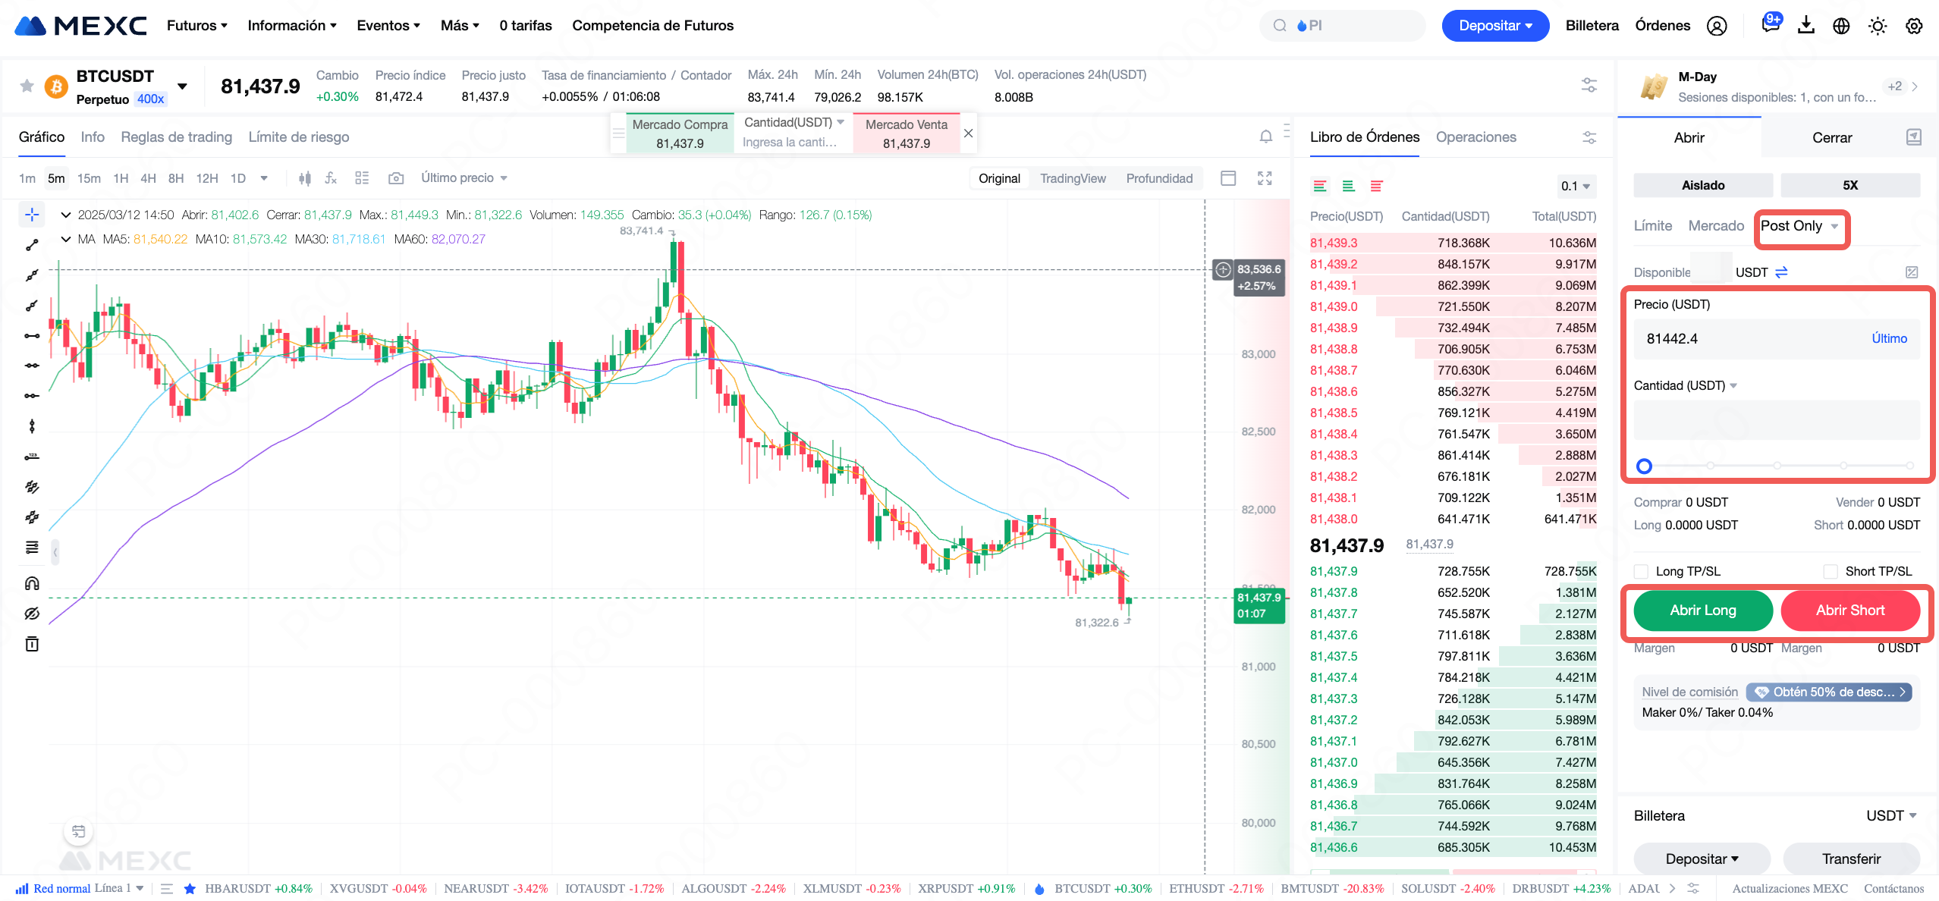This screenshot has width=1939, height=901.
Task: Click the Transferir button
Action: [1851, 859]
